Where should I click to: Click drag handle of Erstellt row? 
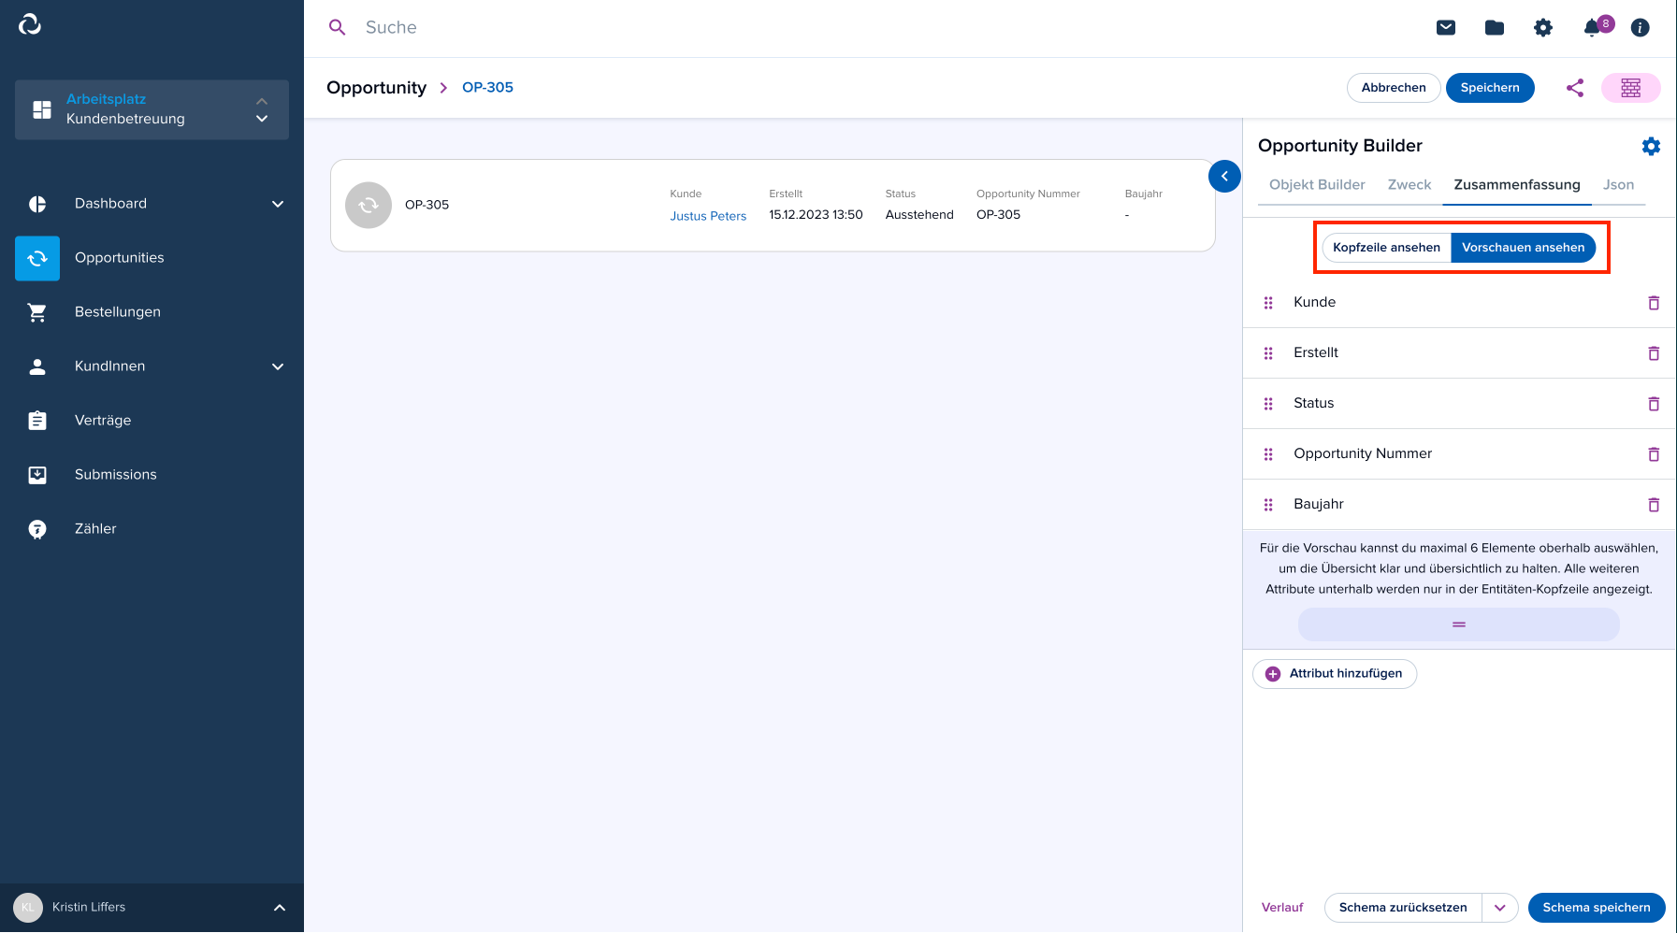[1268, 353]
